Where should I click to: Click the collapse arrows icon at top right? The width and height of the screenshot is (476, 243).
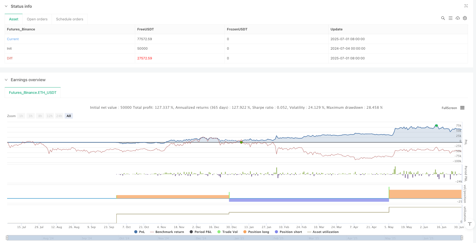point(466,6)
